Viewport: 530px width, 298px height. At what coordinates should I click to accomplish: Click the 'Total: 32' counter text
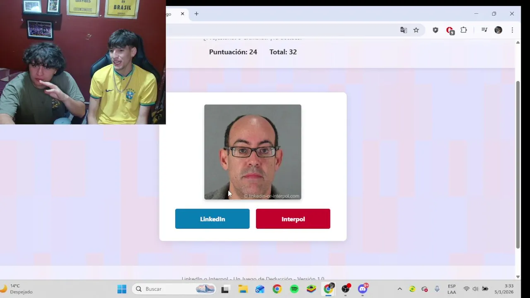(283, 52)
